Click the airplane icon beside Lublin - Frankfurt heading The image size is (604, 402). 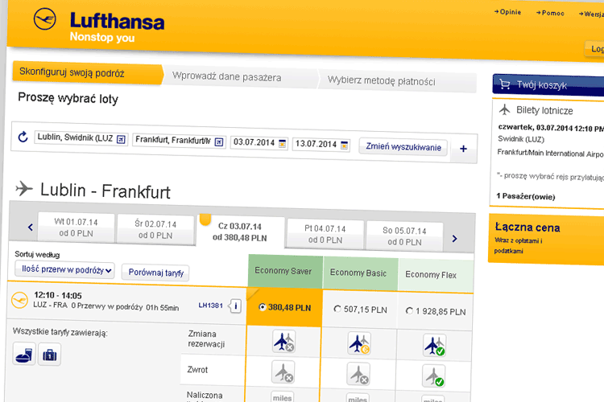click(x=24, y=188)
